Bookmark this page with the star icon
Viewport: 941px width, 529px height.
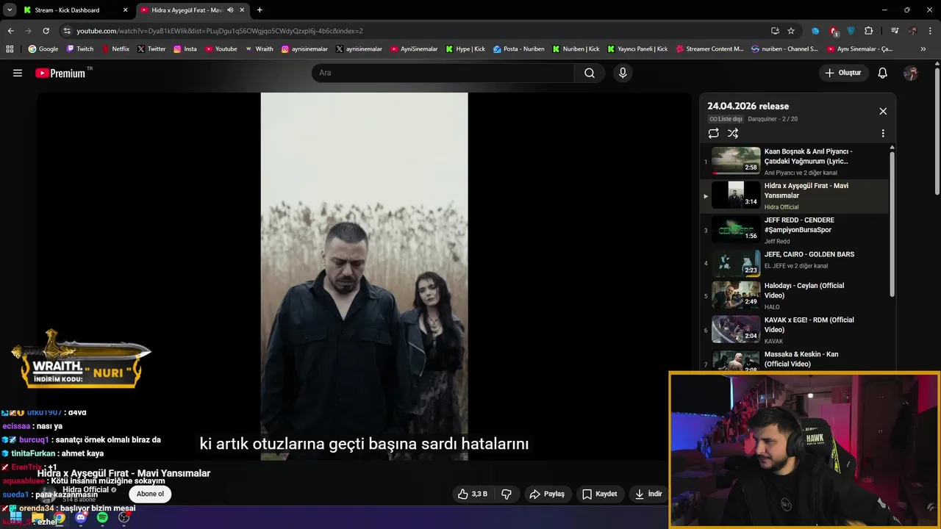point(791,31)
